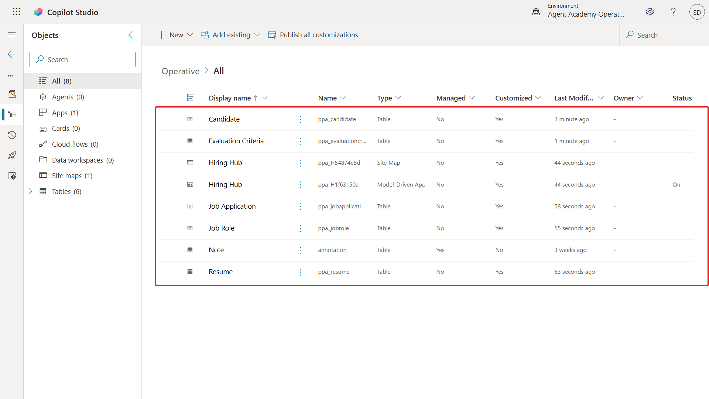Image resolution: width=709 pixels, height=399 pixels.
Task: Open the Settings gear icon
Action: coord(650,12)
